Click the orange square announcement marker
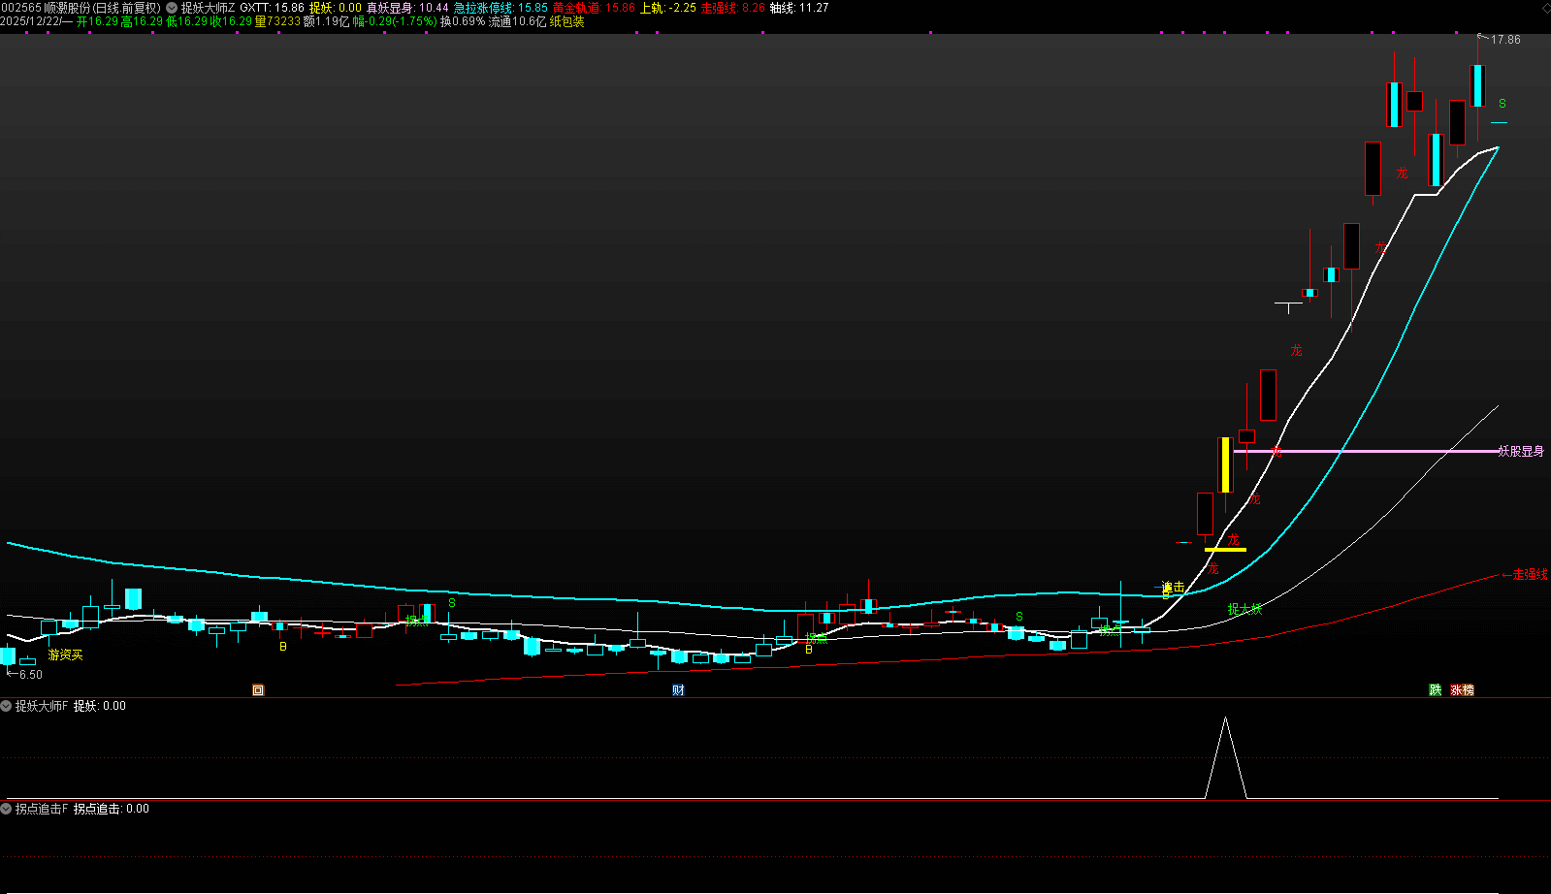This screenshot has width=1551, height=894. click(258, 690)
